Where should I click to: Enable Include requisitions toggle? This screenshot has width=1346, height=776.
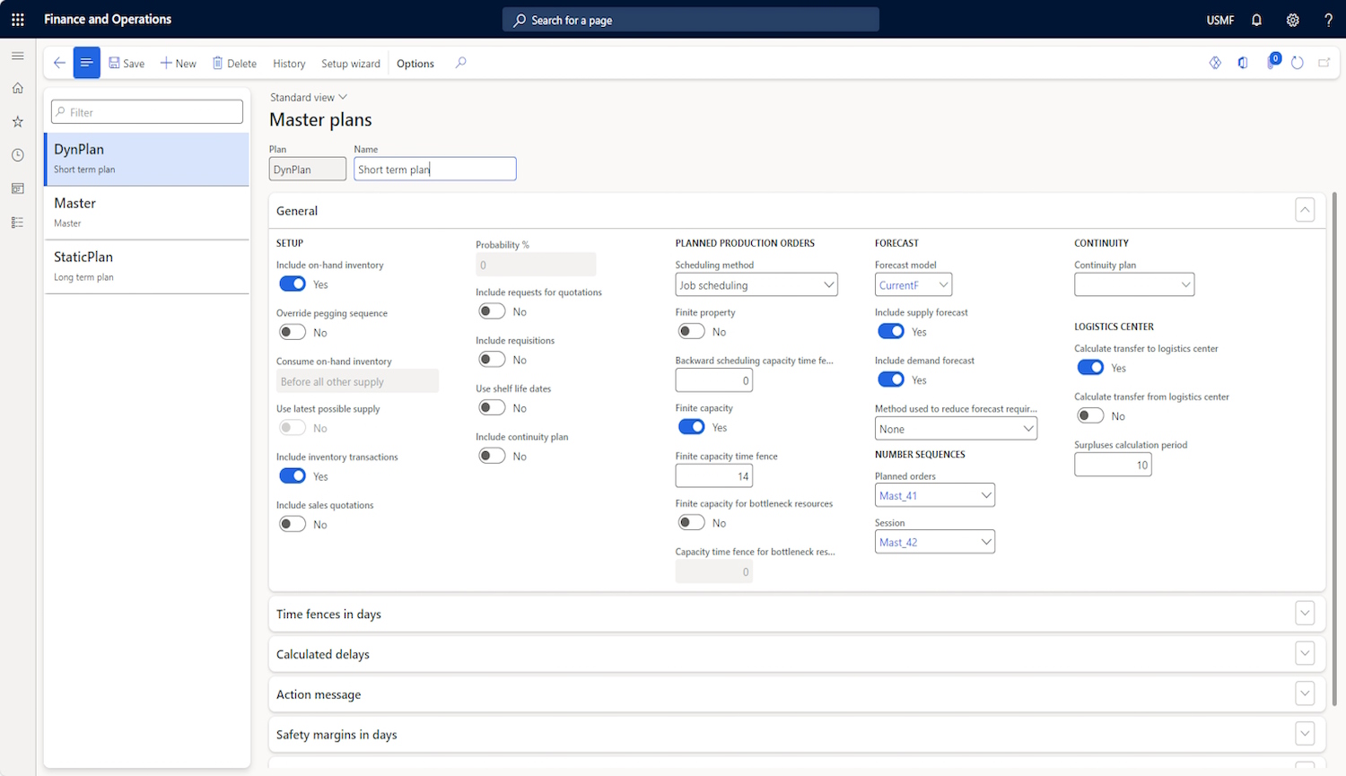(492, 360)
